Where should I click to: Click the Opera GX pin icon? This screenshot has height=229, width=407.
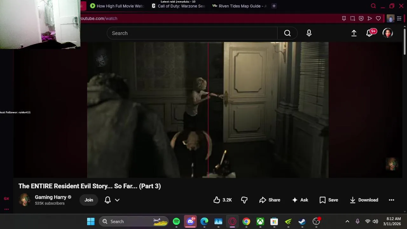point(344,18)
